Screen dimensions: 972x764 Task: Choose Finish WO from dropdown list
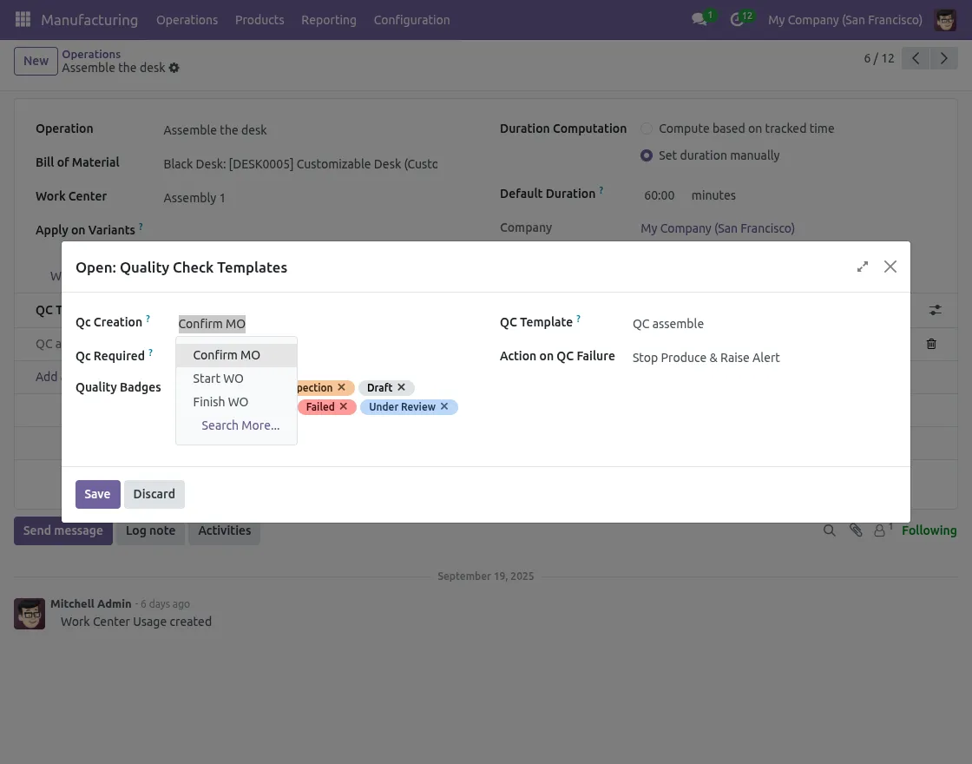(x=236, y=403)
